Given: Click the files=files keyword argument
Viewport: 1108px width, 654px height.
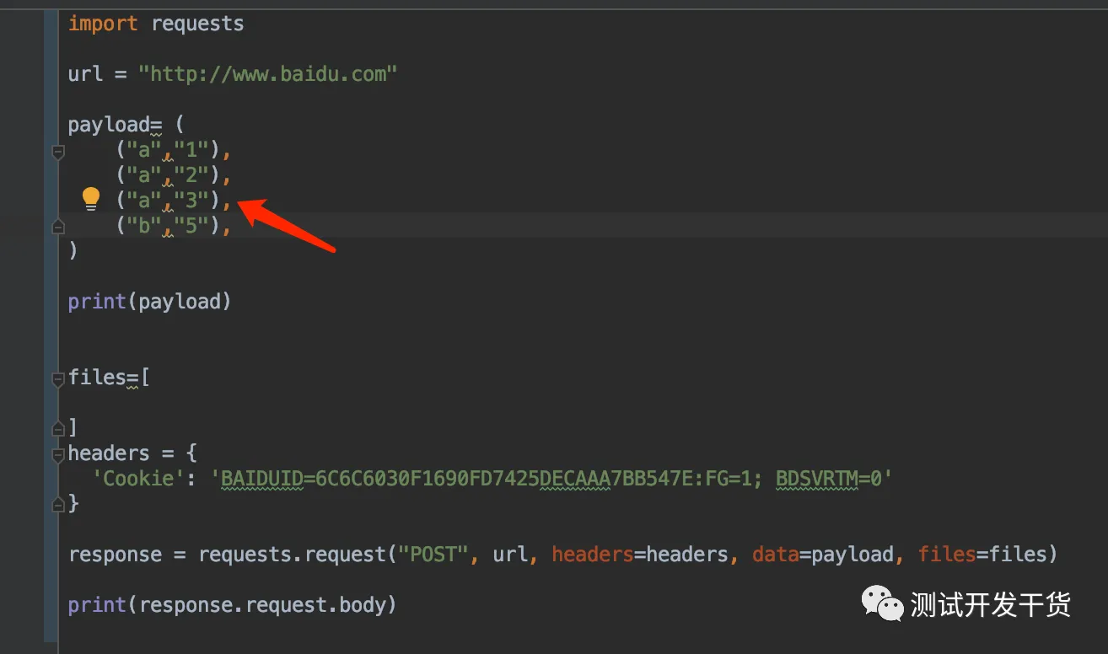Looking at the screenshot, I should (981, 555).
